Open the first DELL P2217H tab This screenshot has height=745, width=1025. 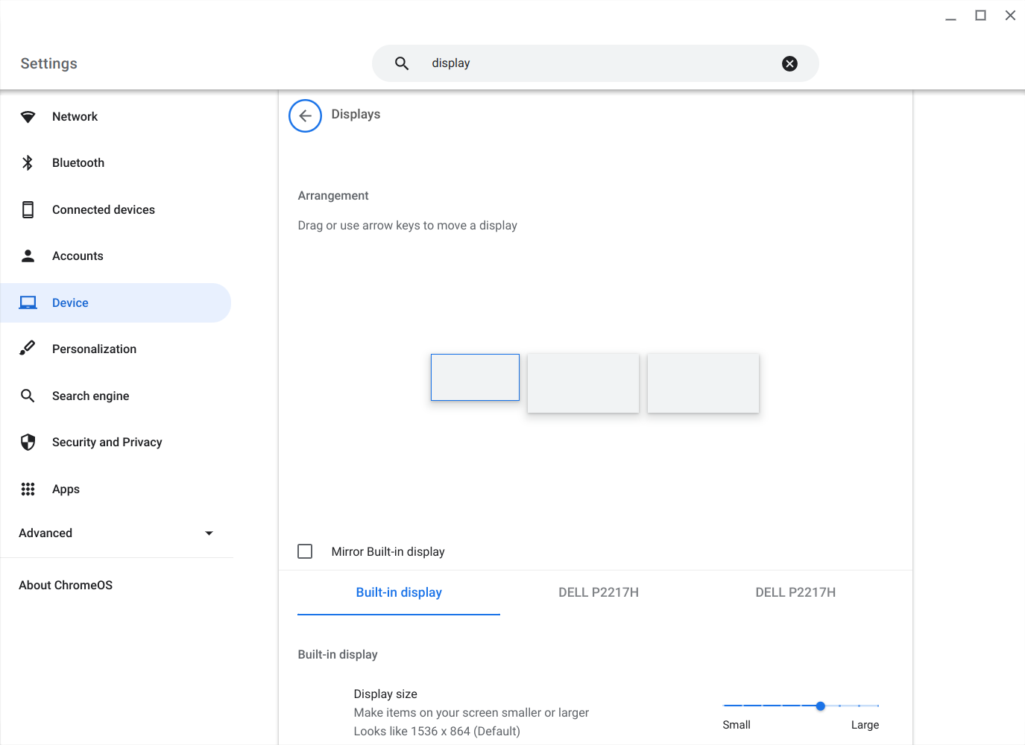pyautogui.click(x=599, y=593)
